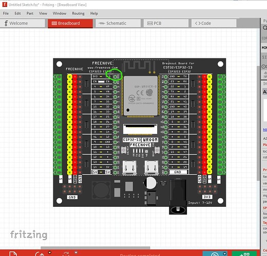Click the pin circled in green on the board

(115, 77)
